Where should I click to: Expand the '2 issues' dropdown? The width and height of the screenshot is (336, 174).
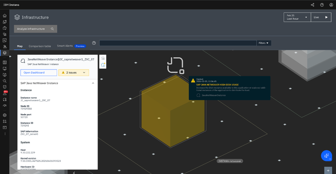[74, 73]
